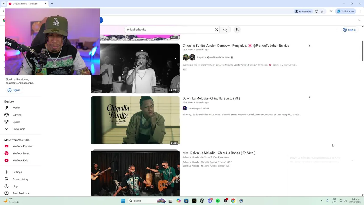The image size is (364, 205).
Task: Click the JavierVargasBonillaIA channel avatar
Action: click(185, 108)
